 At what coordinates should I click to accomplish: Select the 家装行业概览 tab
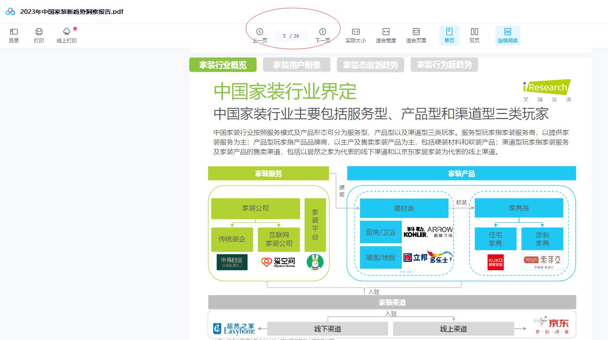pyautogui.click(x=223, y=65)
